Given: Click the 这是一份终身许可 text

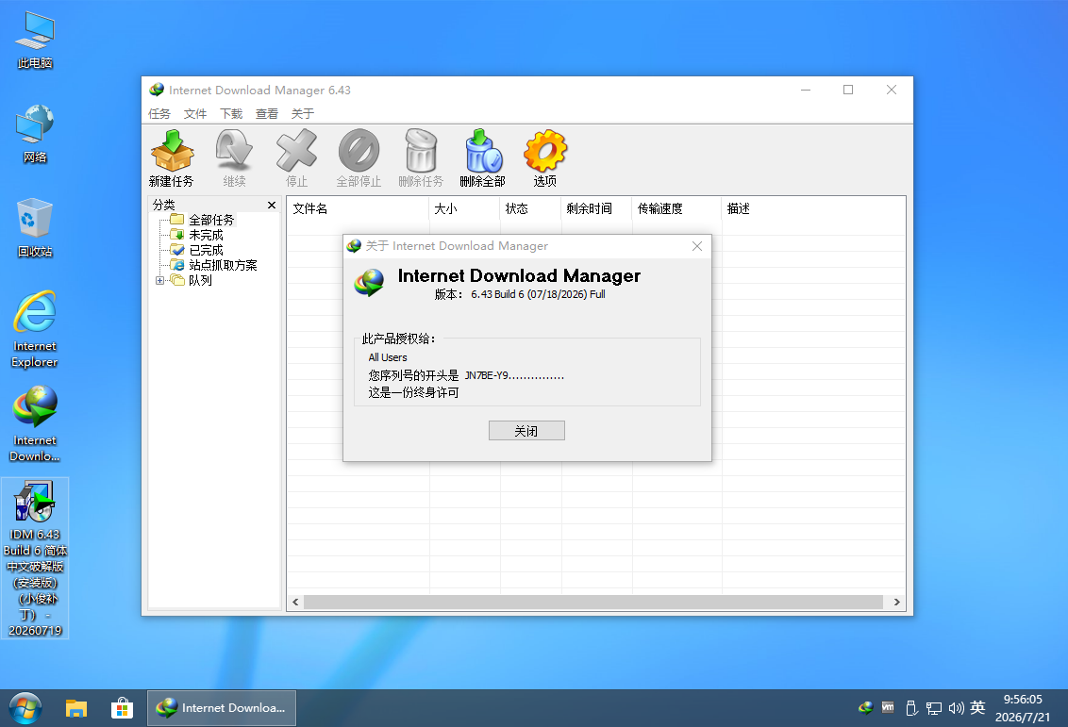Looking at the screenshot, I should (413, 393).
